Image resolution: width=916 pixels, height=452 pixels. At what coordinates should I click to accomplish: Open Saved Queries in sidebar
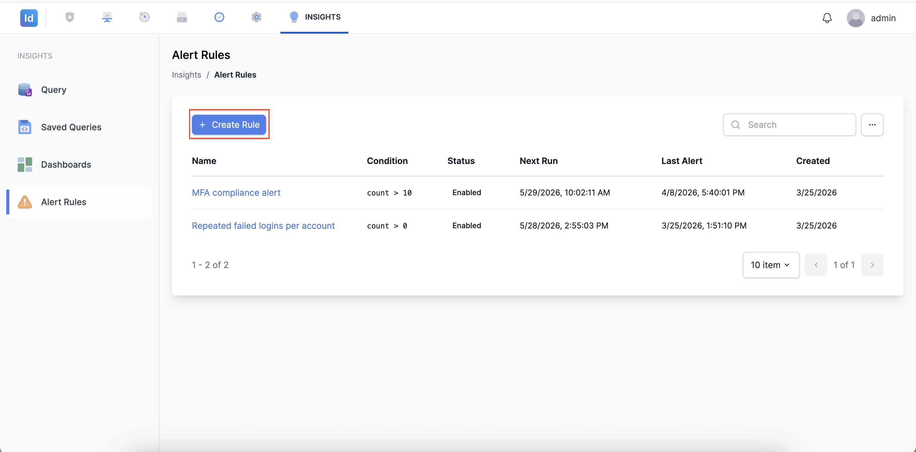click(79, 127)
